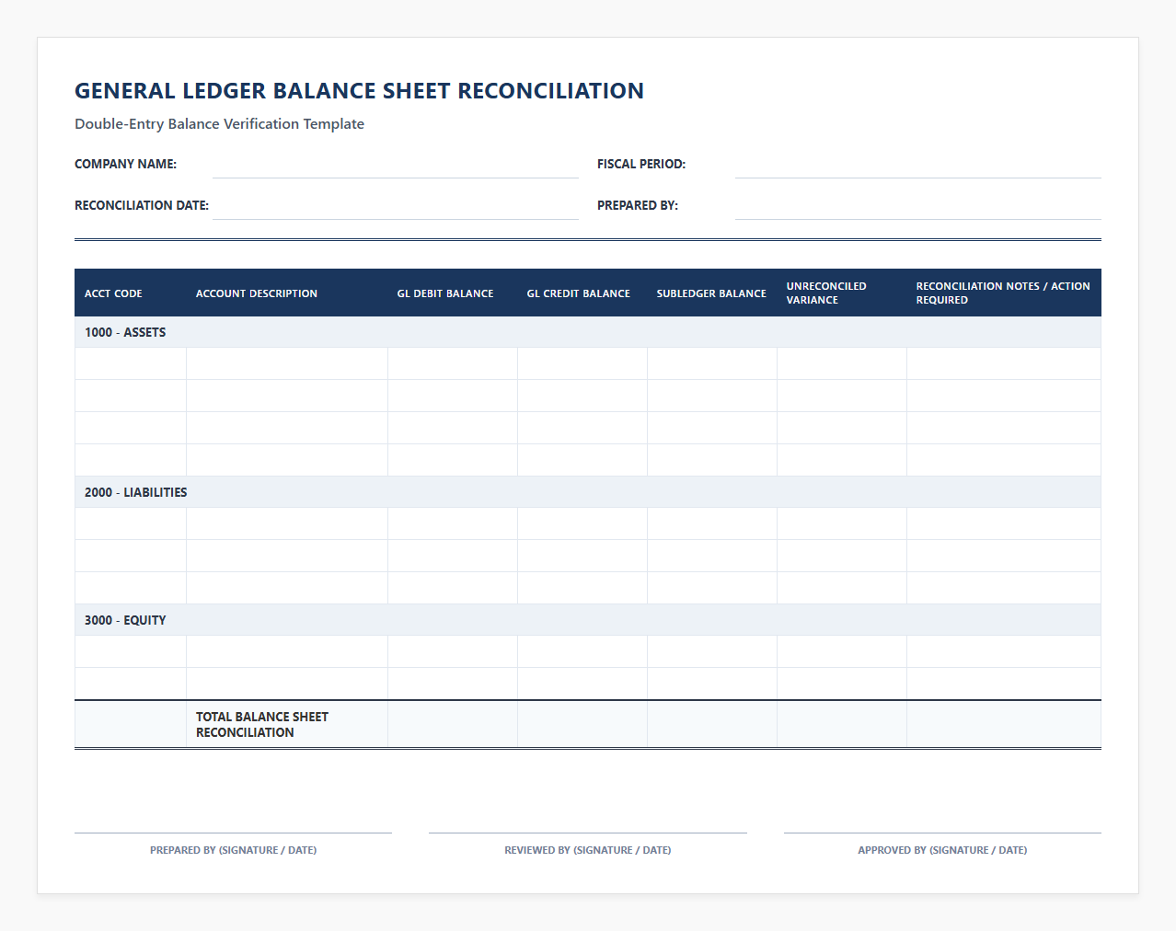The height and width of the screenshot is (931, 1176).
Task: Click the Prepared By input line
Action: (917, 206)
